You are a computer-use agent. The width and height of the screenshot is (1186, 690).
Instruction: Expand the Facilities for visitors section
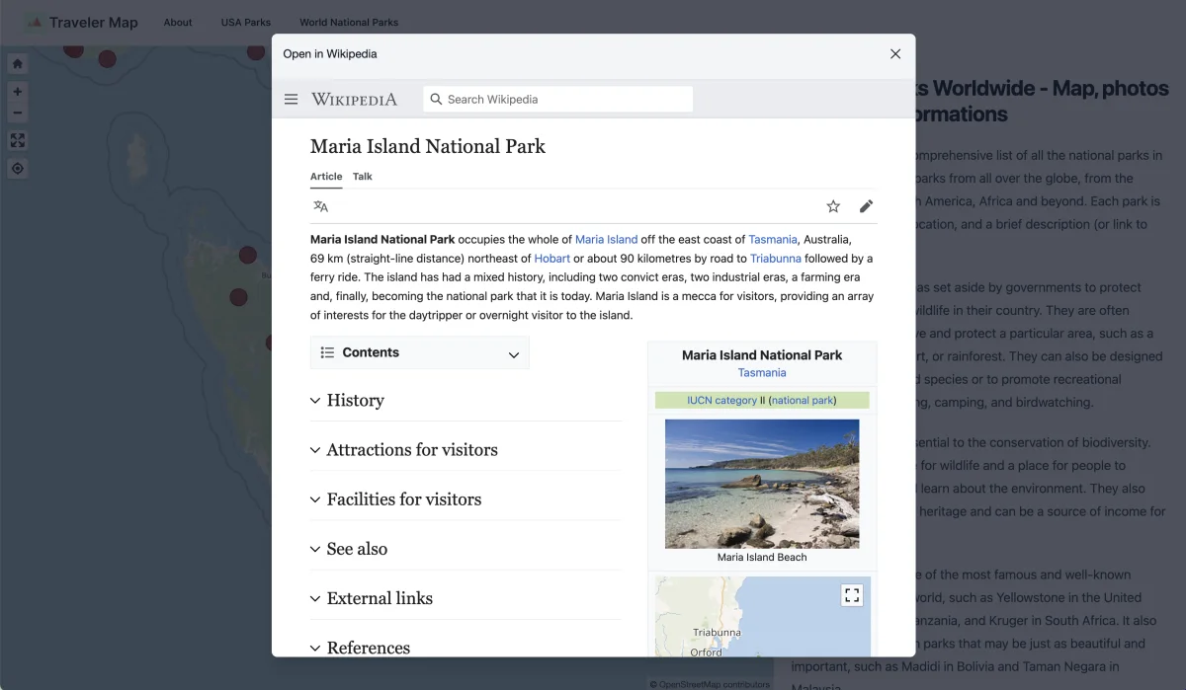(466, 498)
